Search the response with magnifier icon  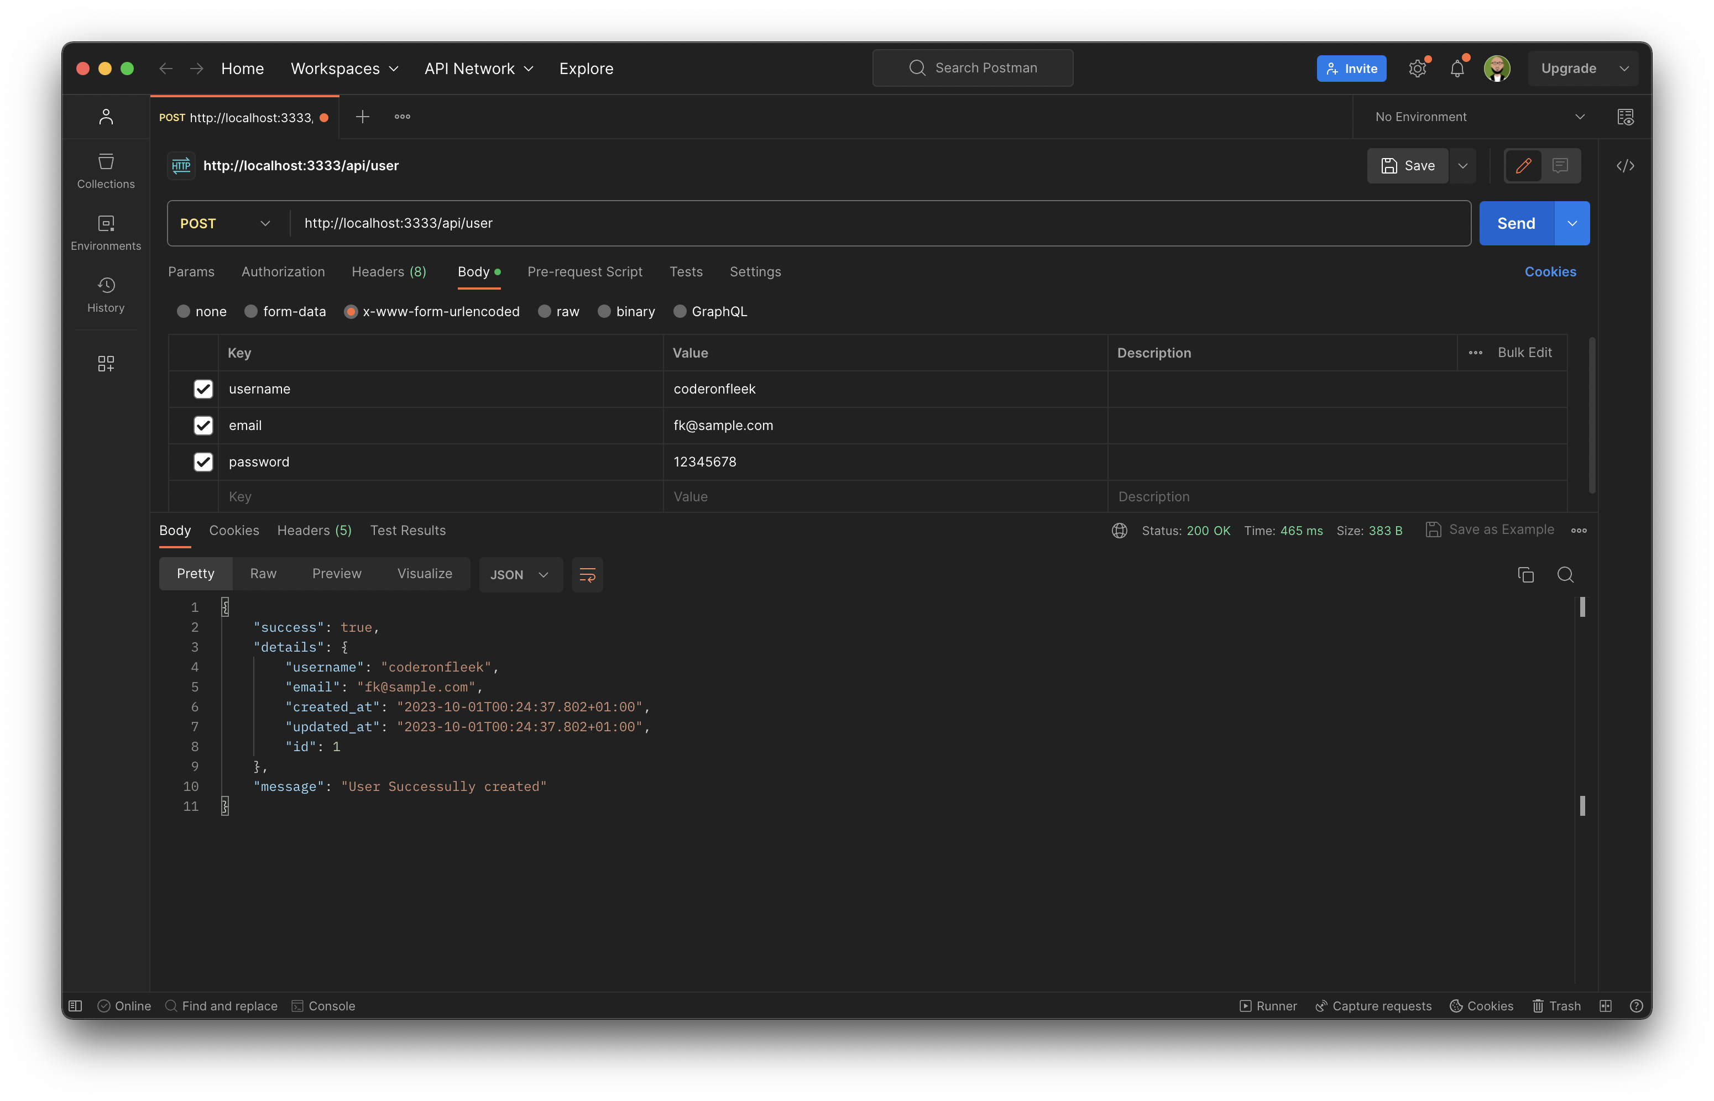(1565, 575)
